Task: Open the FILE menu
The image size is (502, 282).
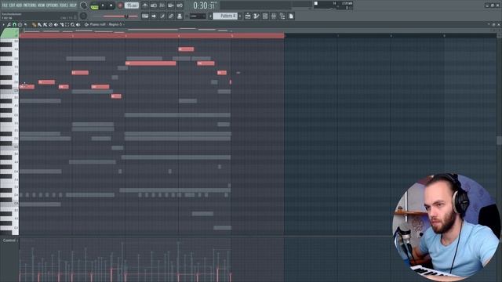Action: 5,5
